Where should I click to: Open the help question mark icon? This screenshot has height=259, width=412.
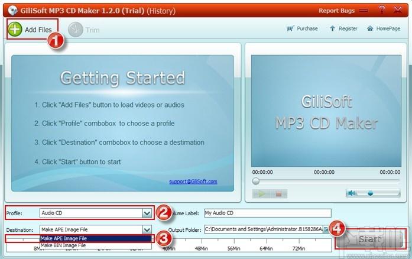click(382, 10)
